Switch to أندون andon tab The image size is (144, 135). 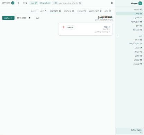pos(43,11)
